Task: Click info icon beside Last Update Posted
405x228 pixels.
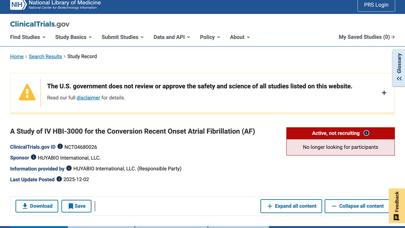Action: click(x=59, y=179)
